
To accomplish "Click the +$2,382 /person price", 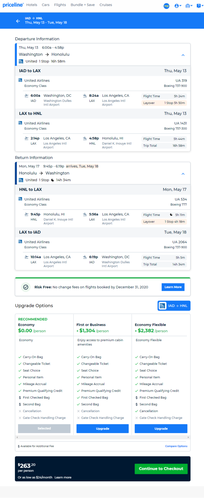I will point(151,331).
